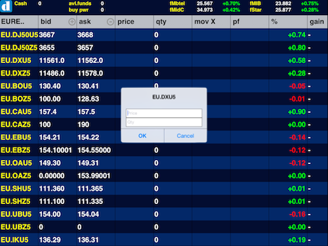Select instrument EU.EBU5
Screen dimensions: 328x246
[16, 137]
